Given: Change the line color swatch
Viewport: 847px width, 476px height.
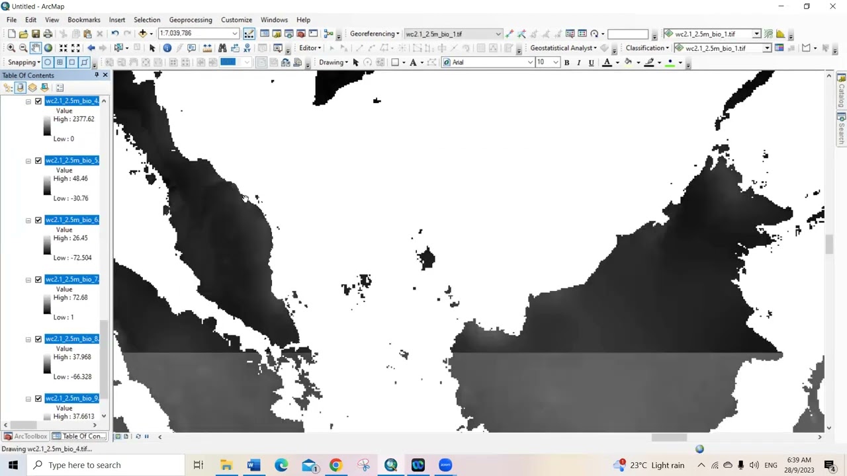Looking at the screenshot, I should tap(649, 63).
